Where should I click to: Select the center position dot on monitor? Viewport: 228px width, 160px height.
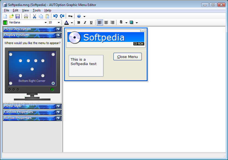click(32, 69)
